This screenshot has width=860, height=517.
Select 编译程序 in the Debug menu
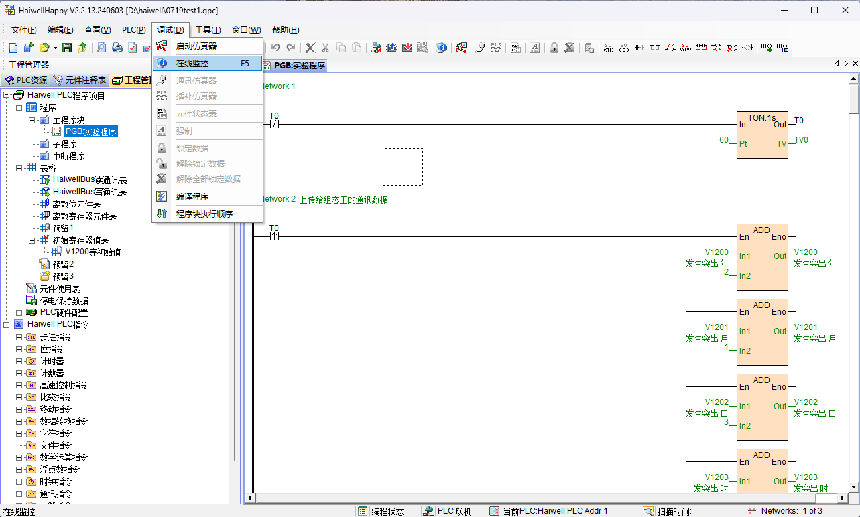pos(207,196)
